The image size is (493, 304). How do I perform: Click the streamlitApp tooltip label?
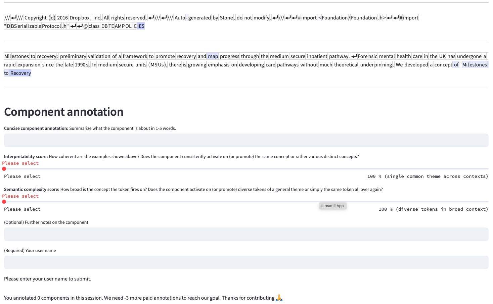pos(332,206)
